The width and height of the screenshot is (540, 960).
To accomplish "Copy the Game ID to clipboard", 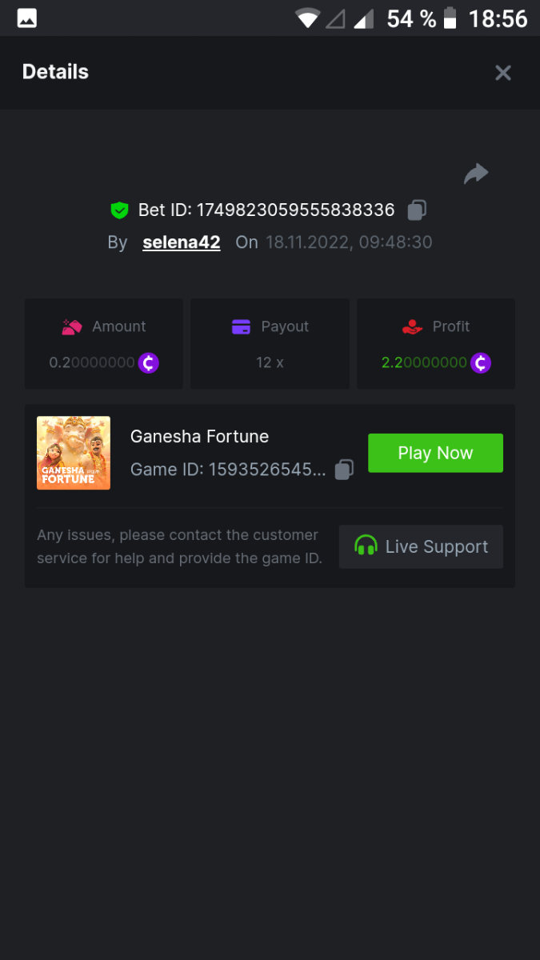I will 344,470.
